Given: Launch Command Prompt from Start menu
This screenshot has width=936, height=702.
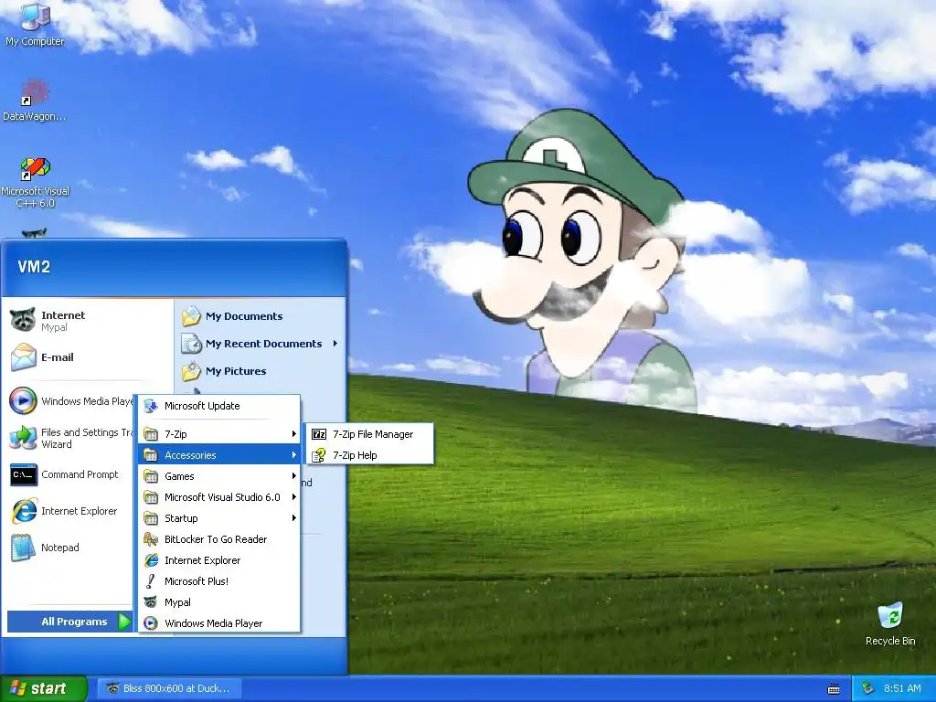Looking at the screenshot, I should click(70, 474).
